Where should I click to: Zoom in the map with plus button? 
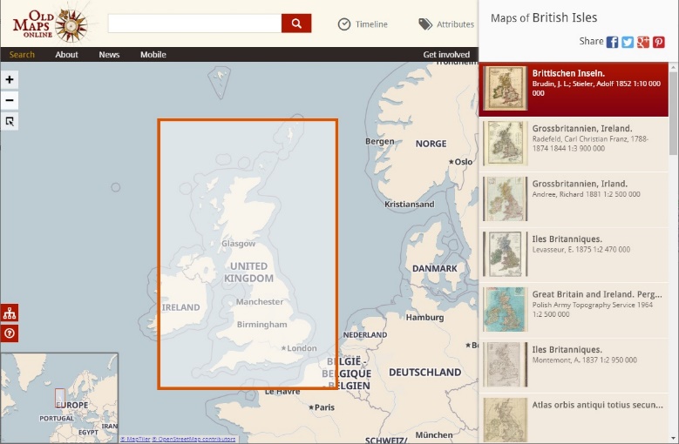click(10, 79)
